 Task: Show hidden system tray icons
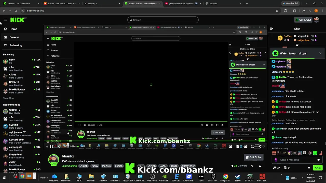click(x=303, y=178)
